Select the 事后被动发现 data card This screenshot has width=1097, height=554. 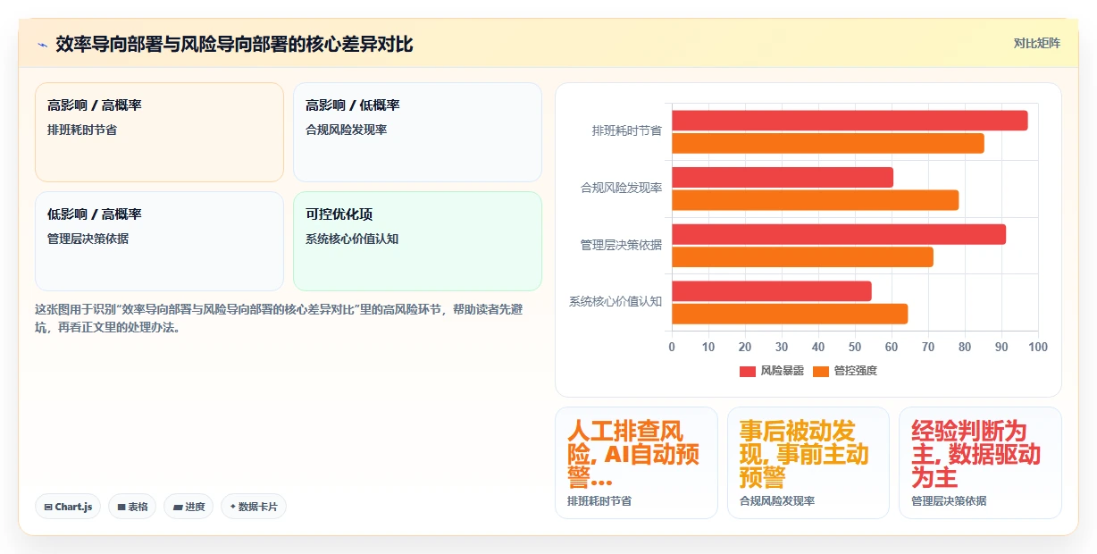coord(808,463)
